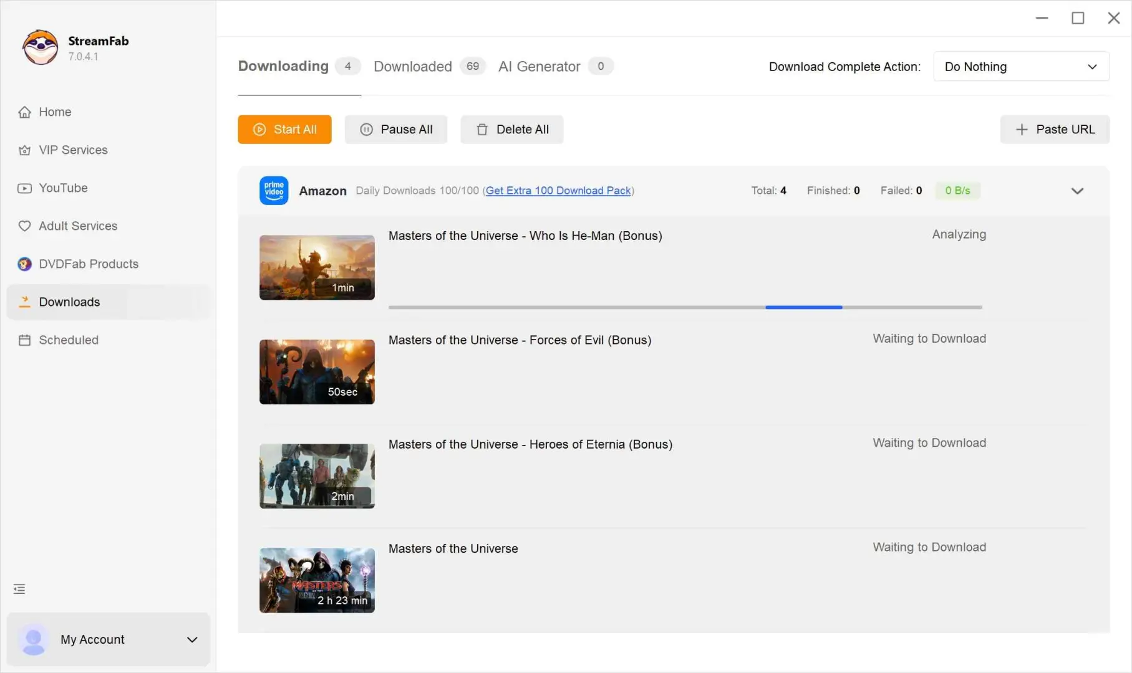The image size is (1132, 673).
Task: Click the YouTube play icon in sidebar
Action: point(24,188)
